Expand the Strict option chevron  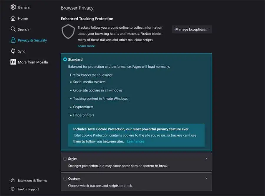tap(206, 159)
